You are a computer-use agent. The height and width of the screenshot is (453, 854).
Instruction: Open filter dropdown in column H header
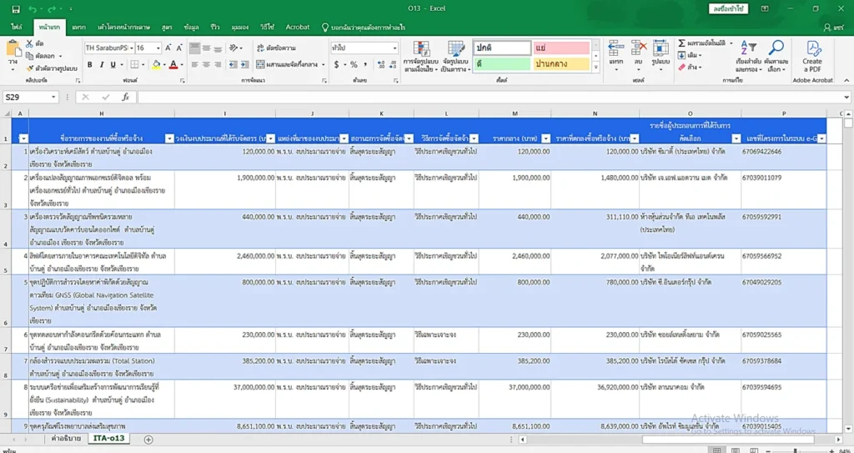(169, 138)
